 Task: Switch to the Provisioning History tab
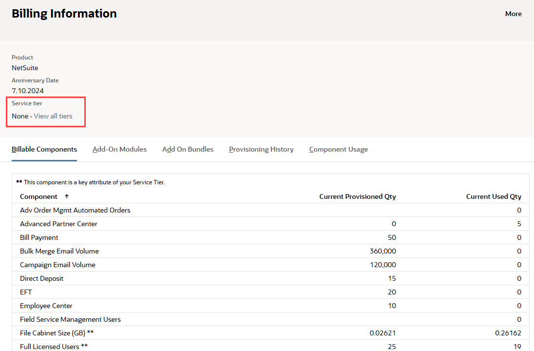pyautogui.click(x=261, y=149)
